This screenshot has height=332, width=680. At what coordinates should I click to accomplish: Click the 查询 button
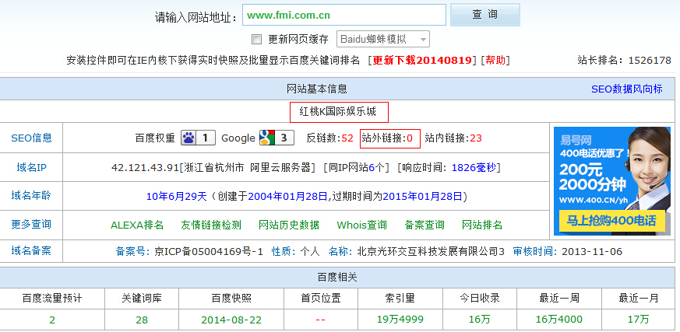click(484, 15)
